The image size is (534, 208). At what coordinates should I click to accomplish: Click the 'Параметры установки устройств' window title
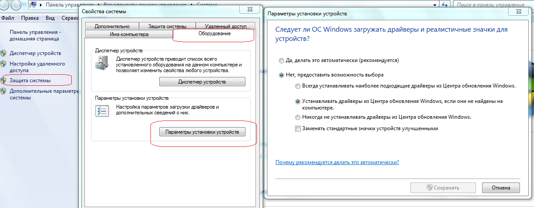(x=307, y=14)
